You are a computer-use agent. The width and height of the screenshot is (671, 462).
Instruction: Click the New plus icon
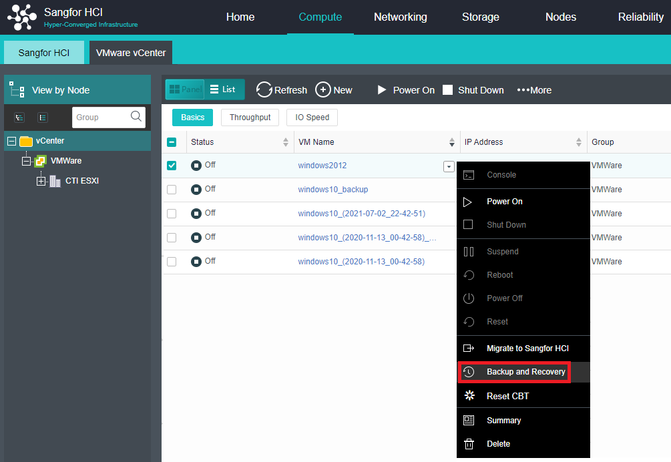(x=323, y=90)
